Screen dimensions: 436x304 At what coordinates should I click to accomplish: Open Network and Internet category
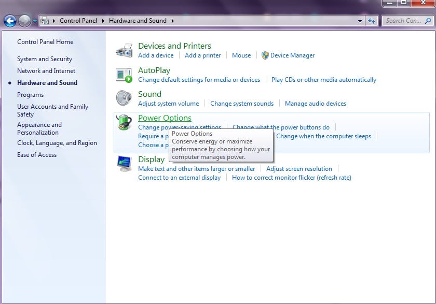pyautogui.click(x=46, y=71)
